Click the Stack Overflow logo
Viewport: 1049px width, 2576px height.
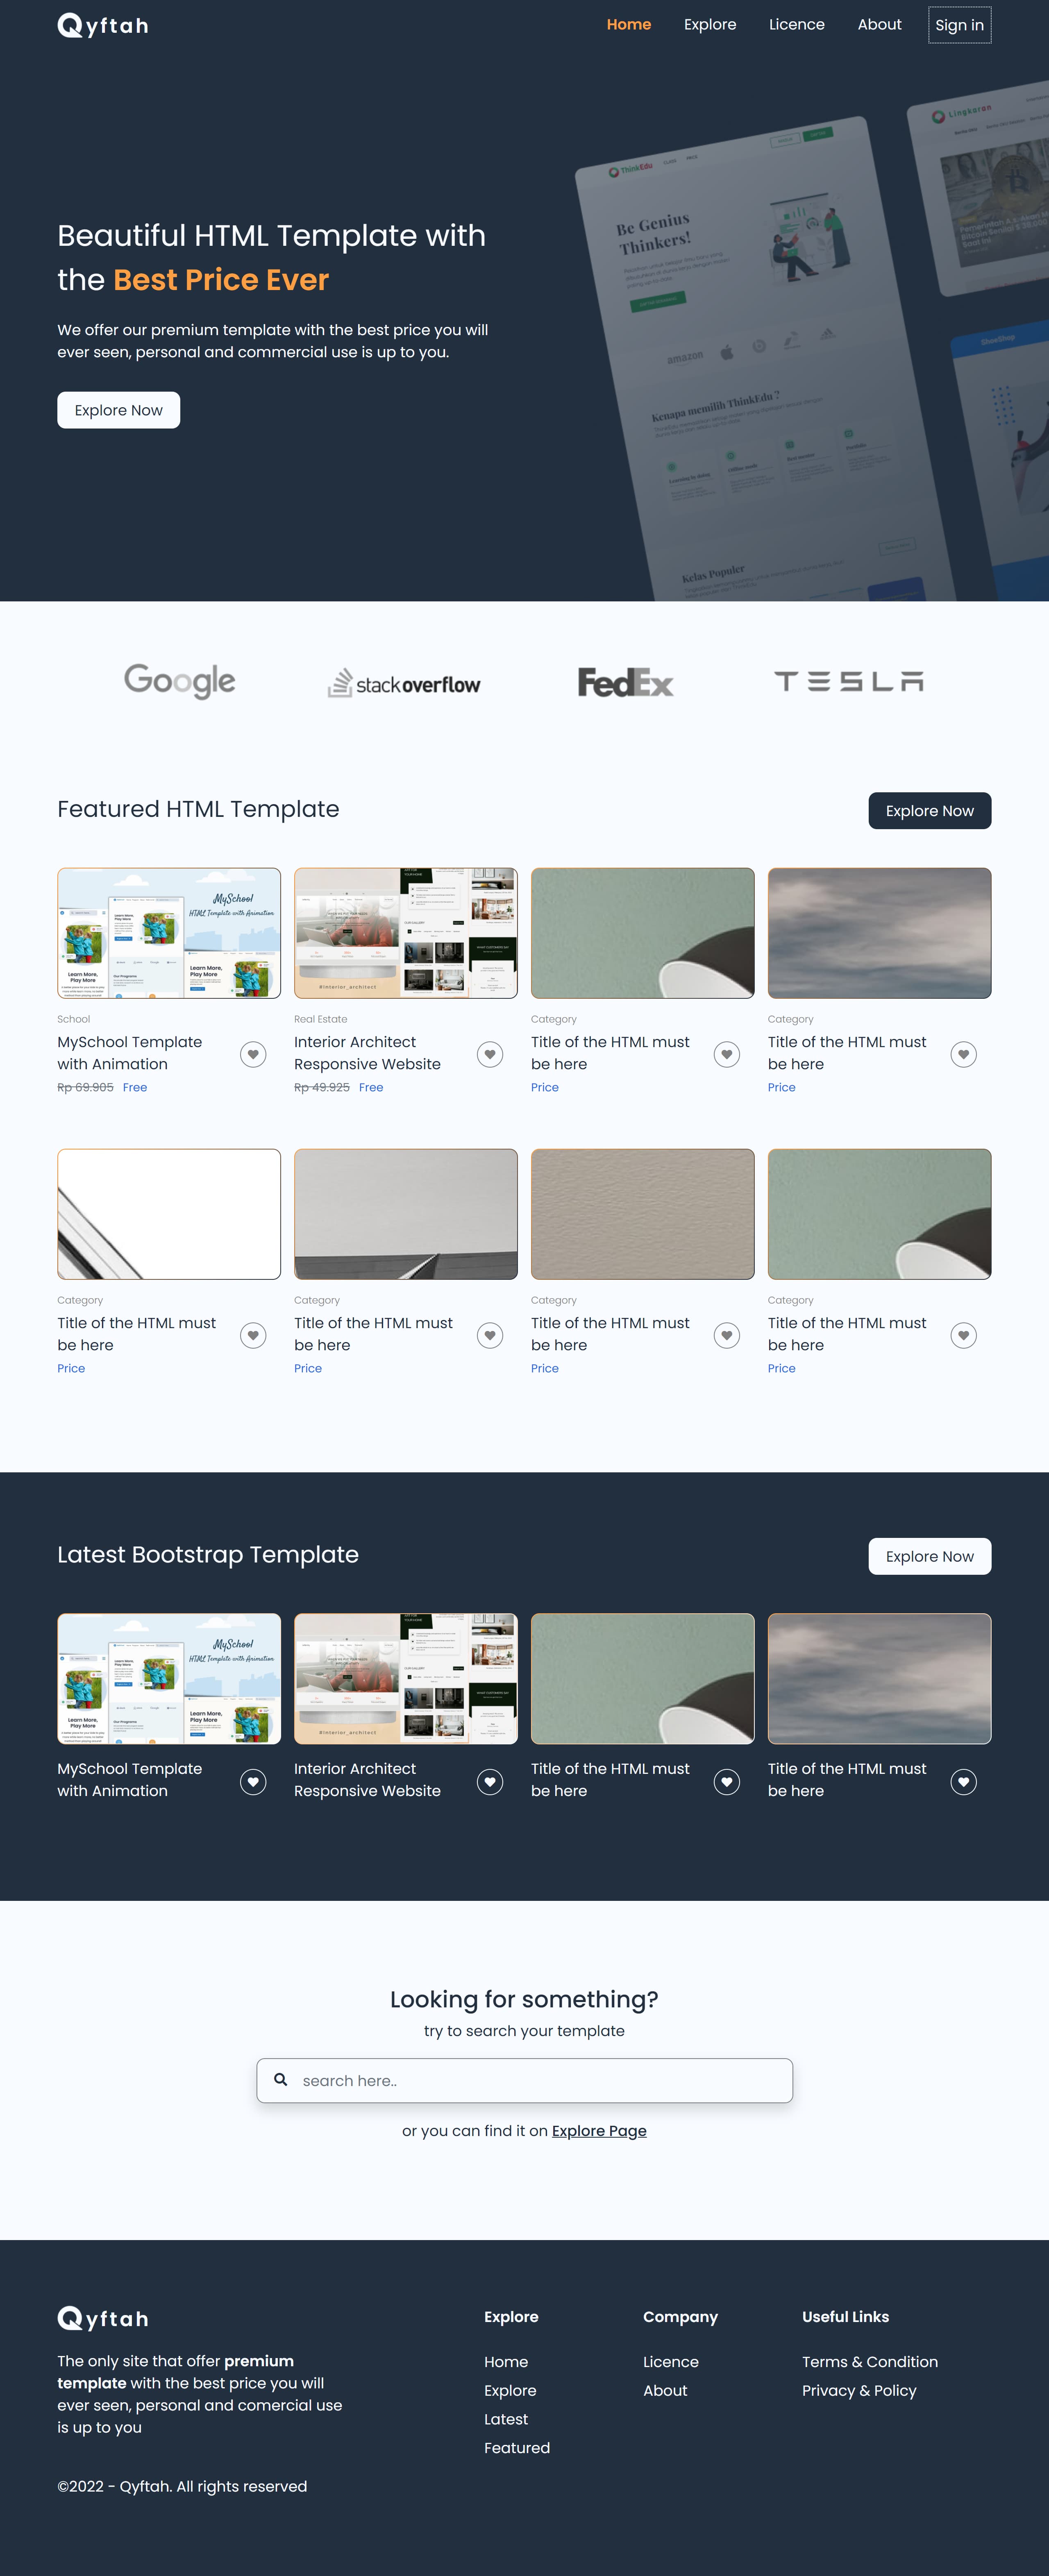coord(404,683)
